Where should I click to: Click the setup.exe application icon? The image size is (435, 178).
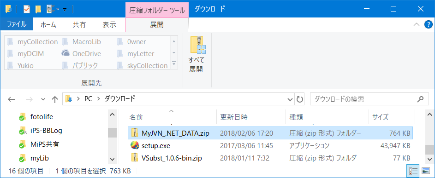pyautogui.click(x=134, y=145)
